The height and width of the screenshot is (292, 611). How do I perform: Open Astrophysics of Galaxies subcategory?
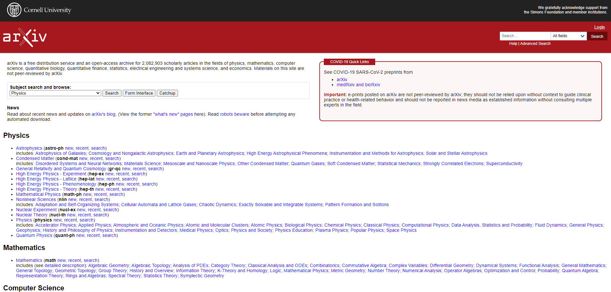click(61, 153)
